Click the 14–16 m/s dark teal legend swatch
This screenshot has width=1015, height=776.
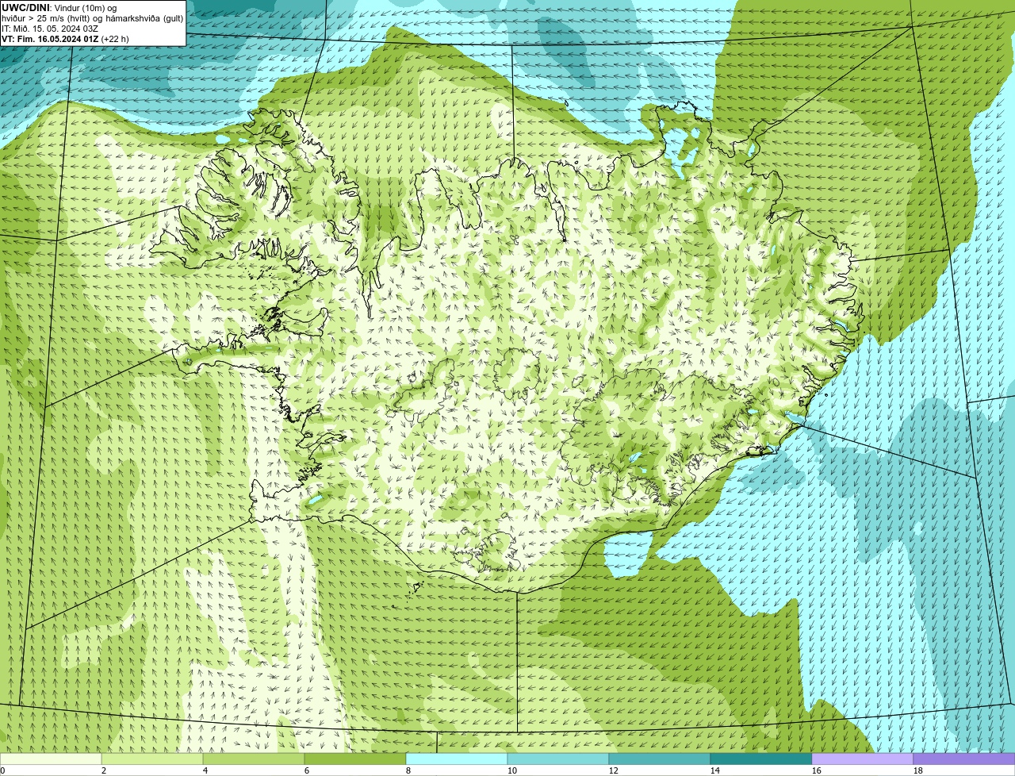761,759
